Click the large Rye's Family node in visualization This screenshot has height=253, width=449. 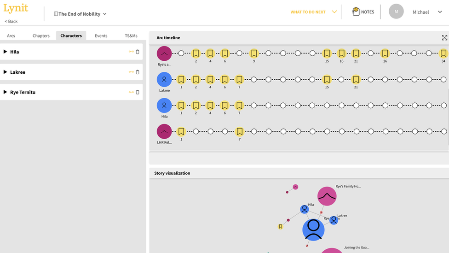point(327,196)
